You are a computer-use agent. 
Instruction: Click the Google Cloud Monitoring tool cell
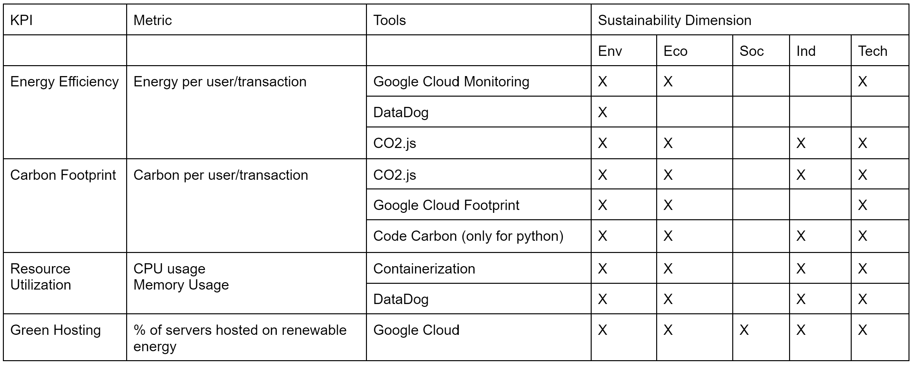[x=478, y=81]
